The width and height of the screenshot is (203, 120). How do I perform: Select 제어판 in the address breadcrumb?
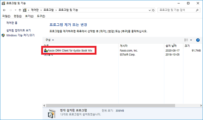tap(35, 10)
